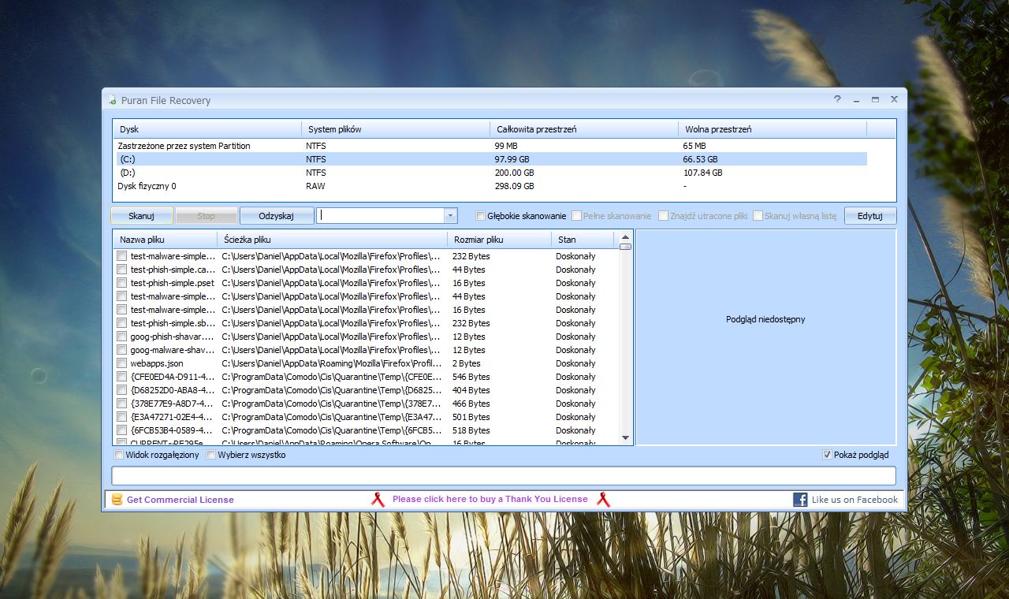Toggle Skanuj własną listę checkbox
1009x599 pixels.
pyautogui.click(x=758, y=215)
